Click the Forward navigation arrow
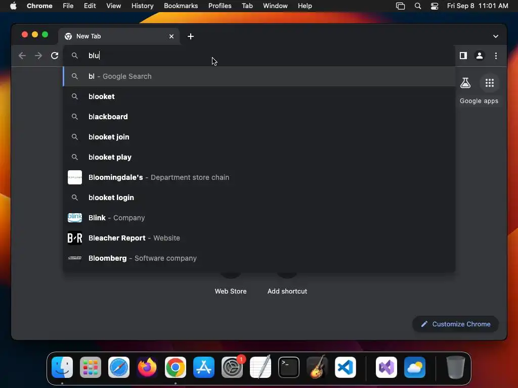518x388 pixels. (x=38, y=56)
